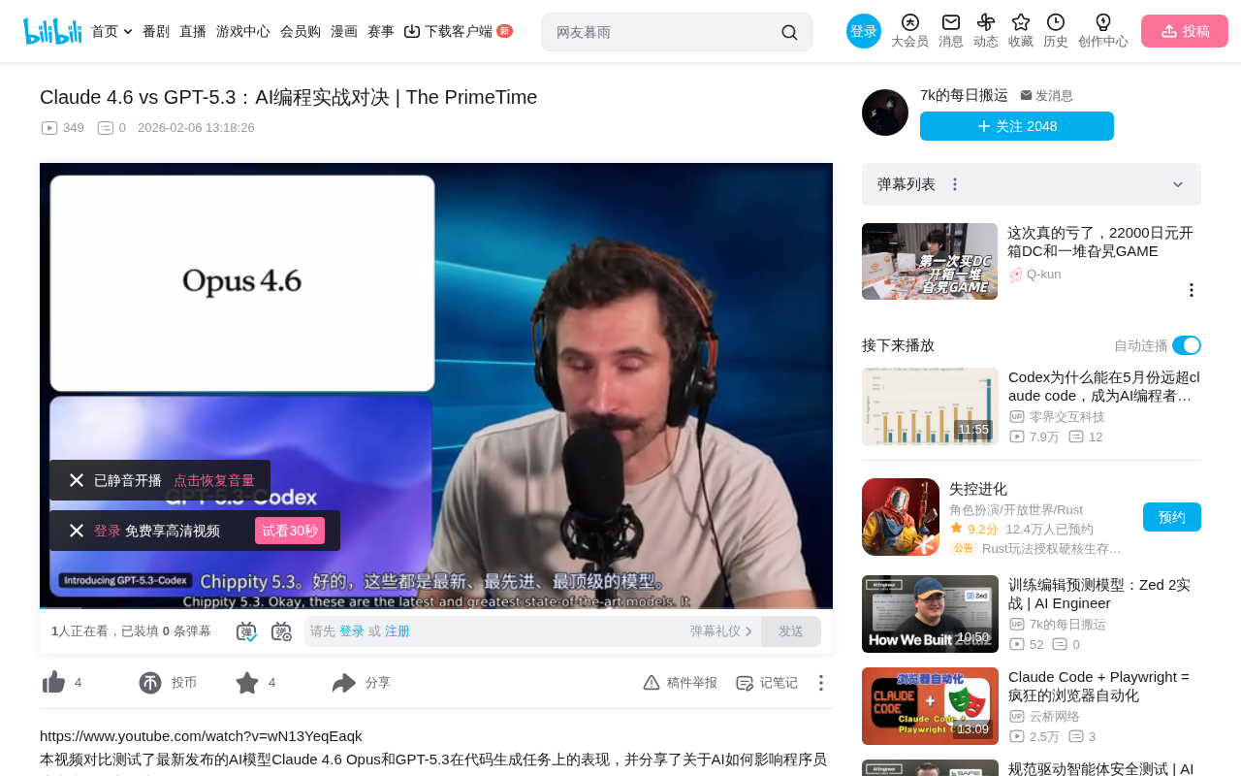
Task: Open the DC开箱 video thumbnail
Action: (x=930, y=262)
